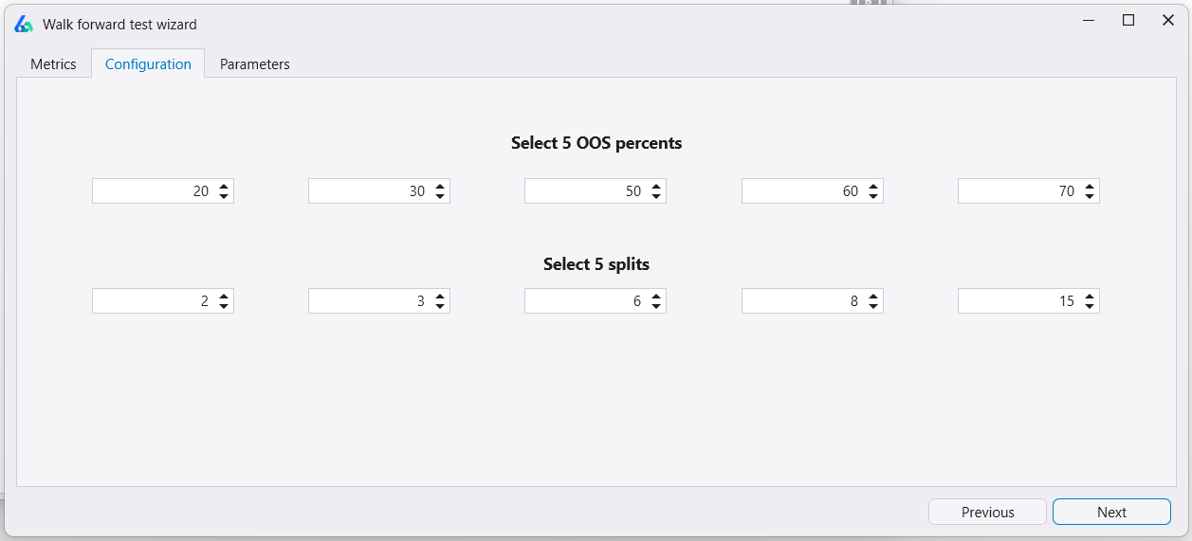The width and height of the screenshot is (1192, 541).
Task: Focus the split field containing 15
Action: [1018, 301]
